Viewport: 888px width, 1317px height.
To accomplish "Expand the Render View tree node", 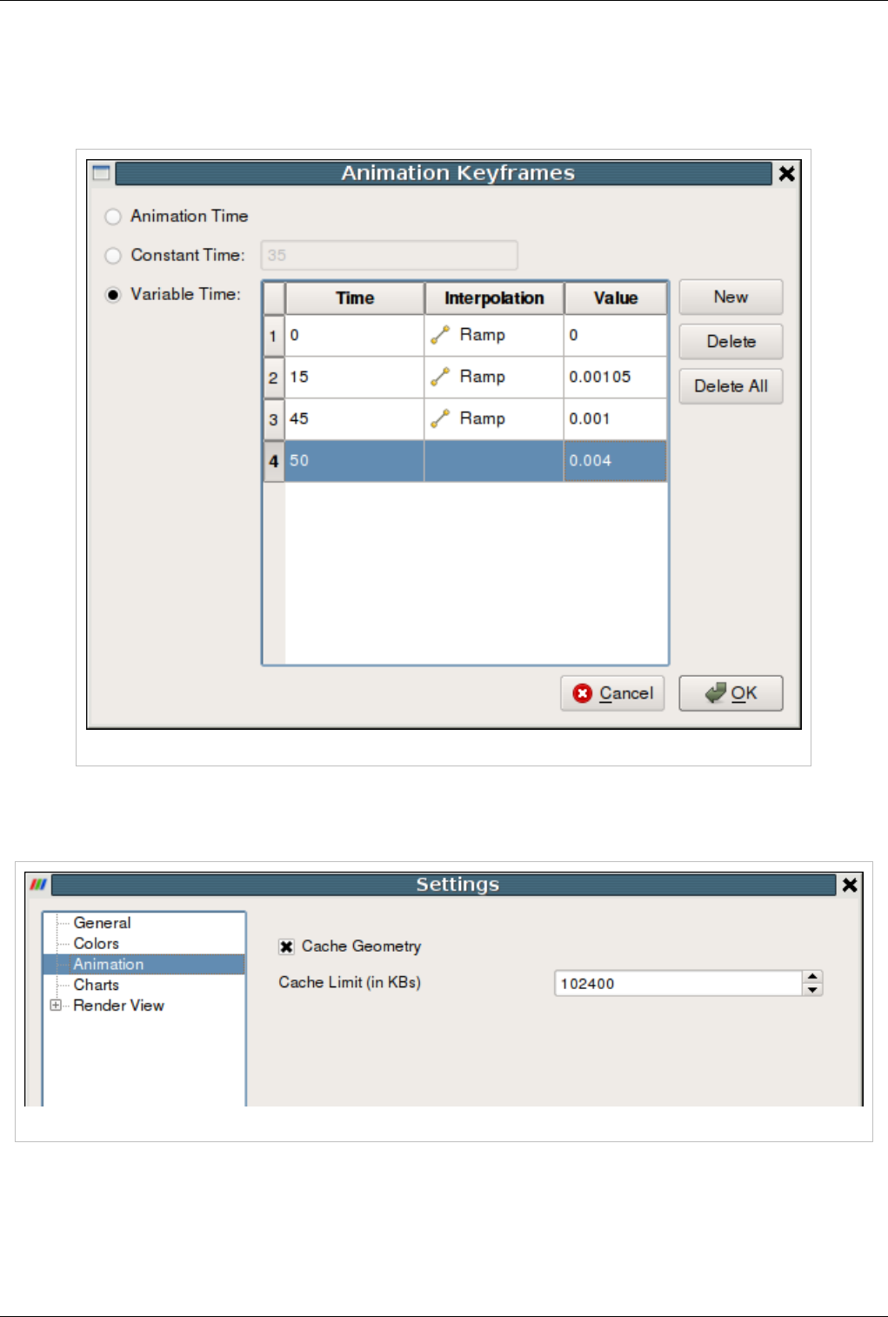I will [x=56, y=1006].
